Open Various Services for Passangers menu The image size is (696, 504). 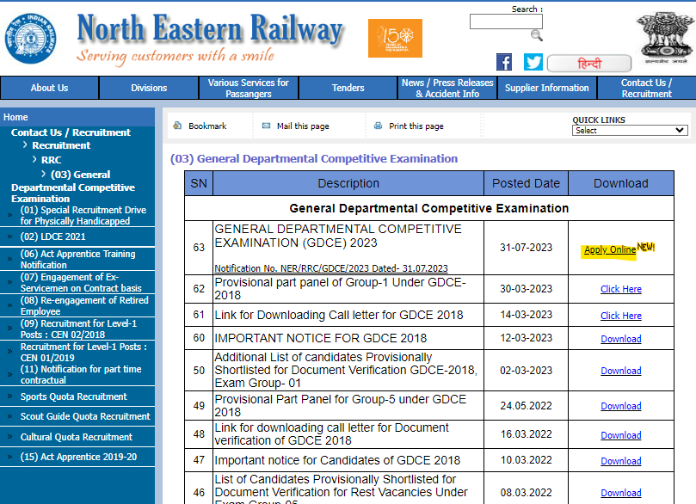click(x=249, y=88)
